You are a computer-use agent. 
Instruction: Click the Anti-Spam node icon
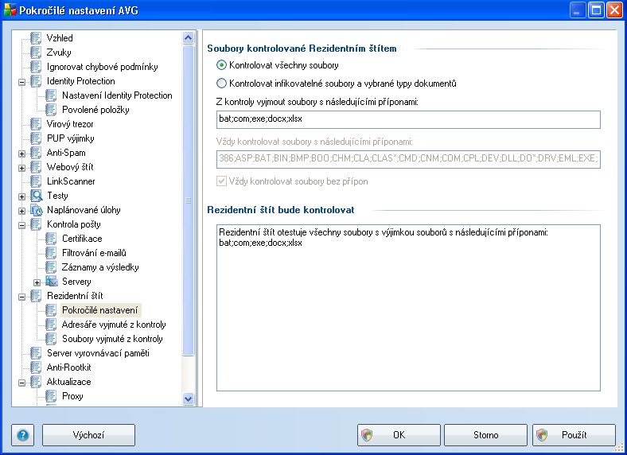[36, 153]
